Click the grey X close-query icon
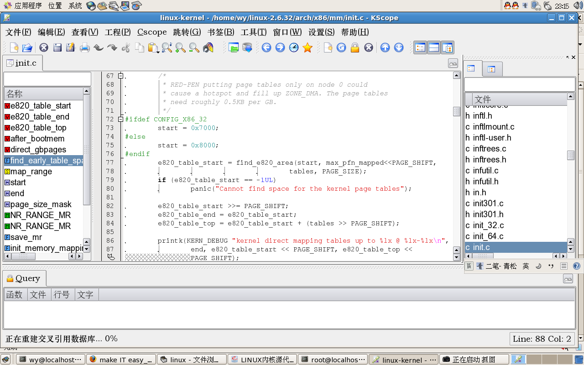The width and height of the screenshot is (584, 365). (x=369, y=47)
